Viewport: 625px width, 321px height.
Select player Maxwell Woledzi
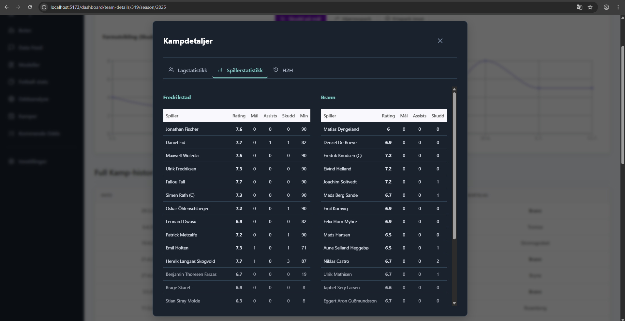[x=182, y=155]
